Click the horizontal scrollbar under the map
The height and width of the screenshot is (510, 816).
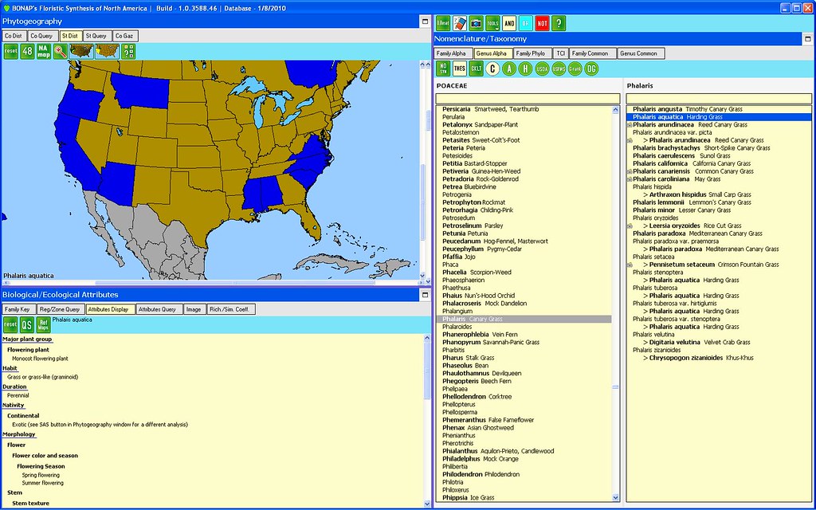[x=211, y=282]
